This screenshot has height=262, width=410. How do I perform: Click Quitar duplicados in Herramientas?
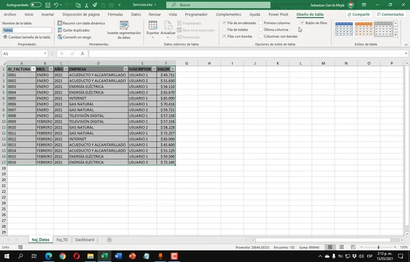point(76,30)
